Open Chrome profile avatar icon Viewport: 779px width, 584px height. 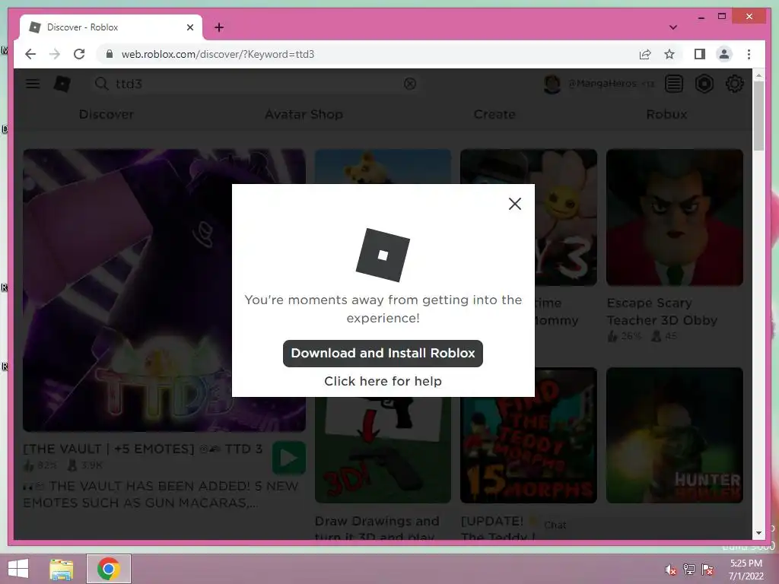[724, 54]
